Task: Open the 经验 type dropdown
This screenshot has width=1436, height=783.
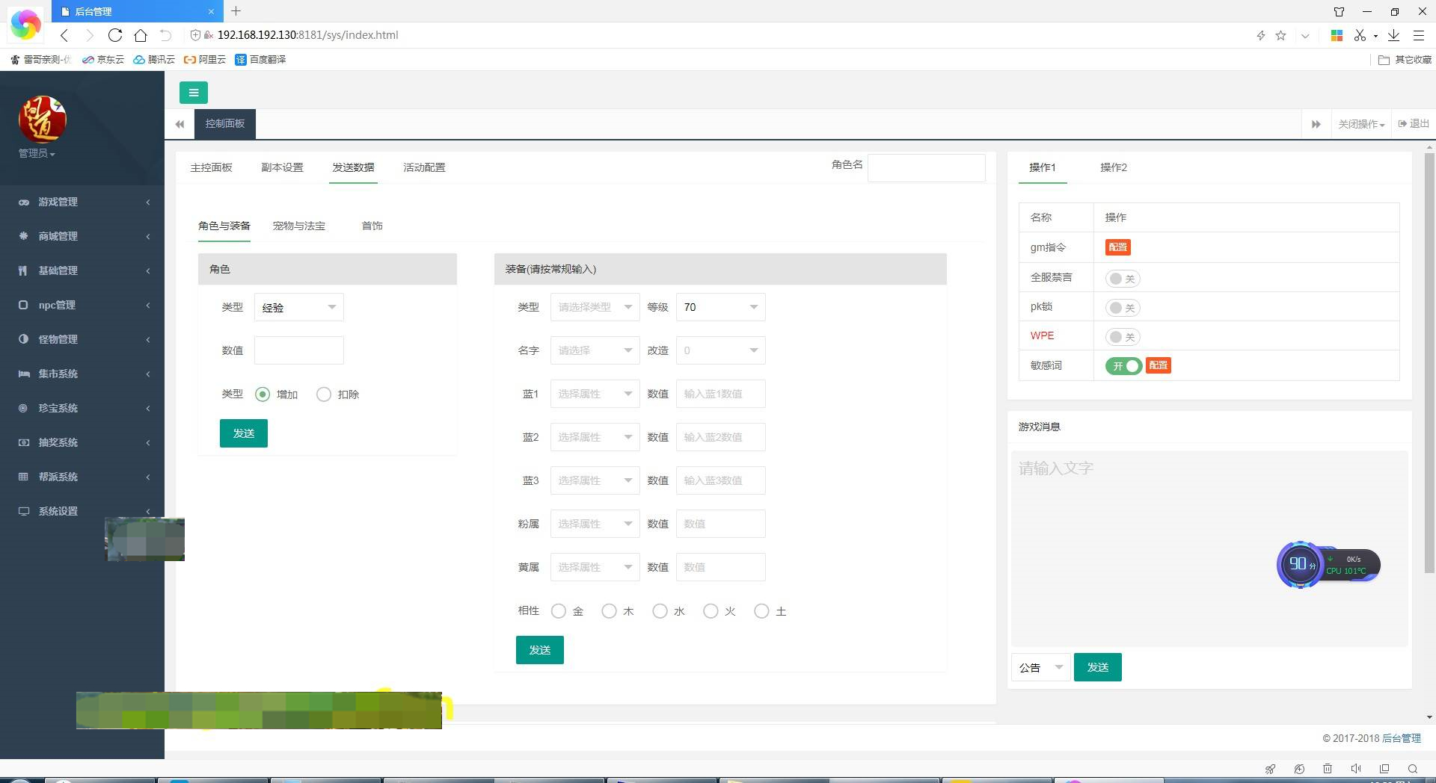Action: click(298, 307)
